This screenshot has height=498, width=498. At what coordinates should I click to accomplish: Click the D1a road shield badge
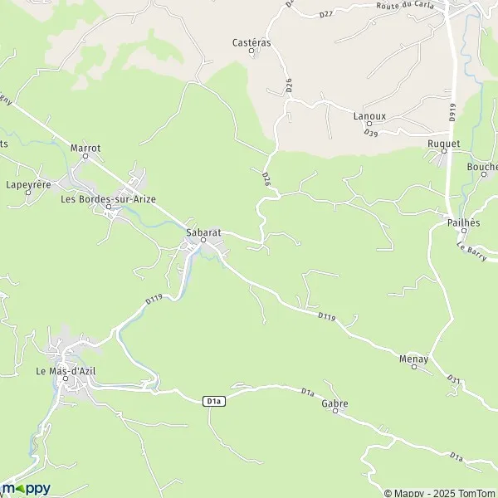coord(214,401)
